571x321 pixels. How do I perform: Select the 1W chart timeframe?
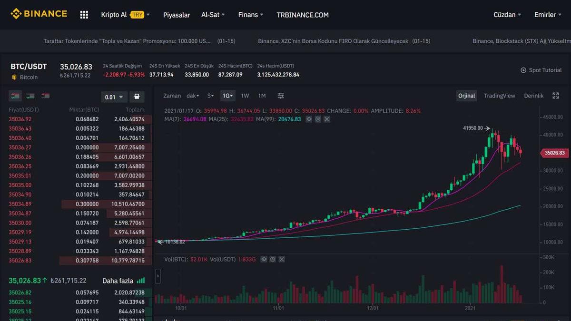(245, 96)
